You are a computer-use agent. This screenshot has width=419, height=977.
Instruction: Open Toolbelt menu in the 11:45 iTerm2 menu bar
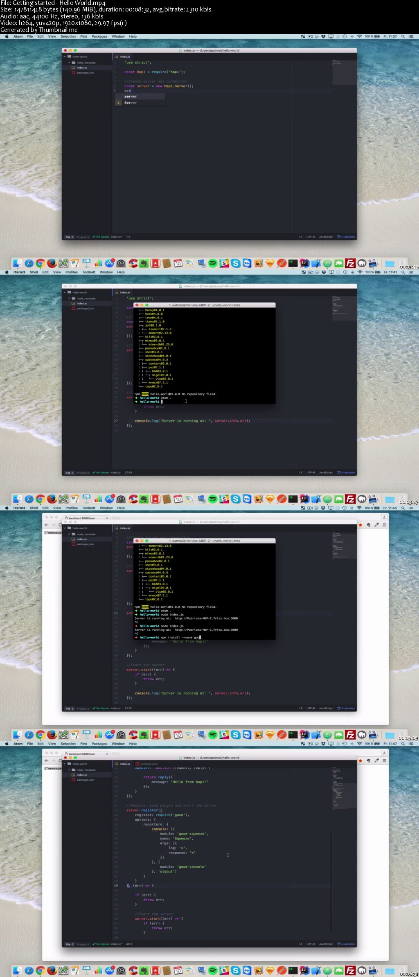[x=89, y=508]
